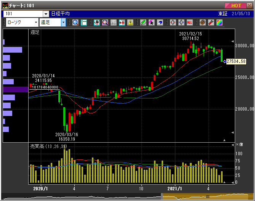Viewport: 255px width, 201px height.
Task: Open the 週足 timeframe dropdown
Action: coord(63,23)
